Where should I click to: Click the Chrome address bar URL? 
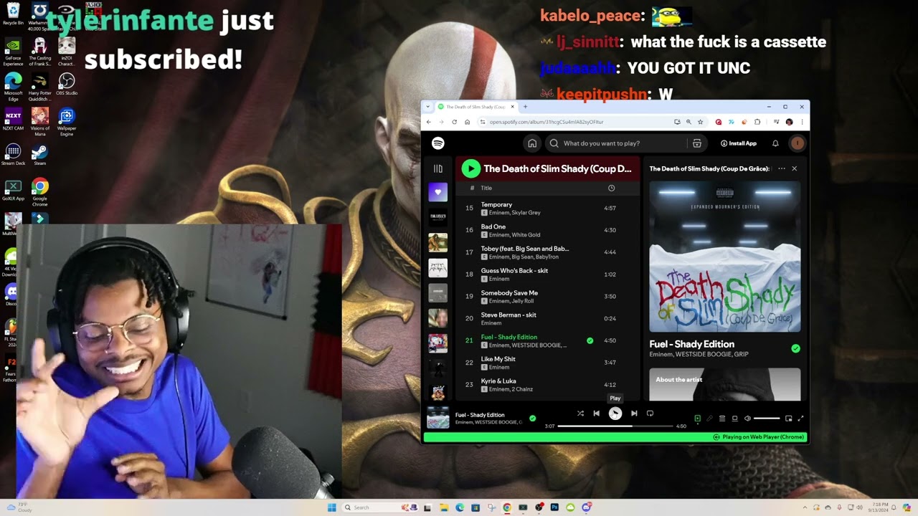546,122
